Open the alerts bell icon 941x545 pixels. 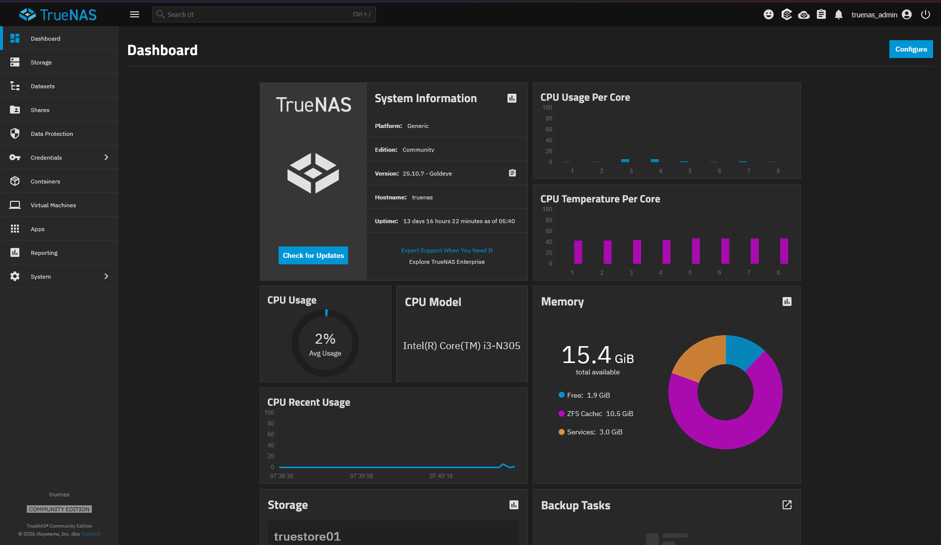pyautogui.click(x=839, y=14)
